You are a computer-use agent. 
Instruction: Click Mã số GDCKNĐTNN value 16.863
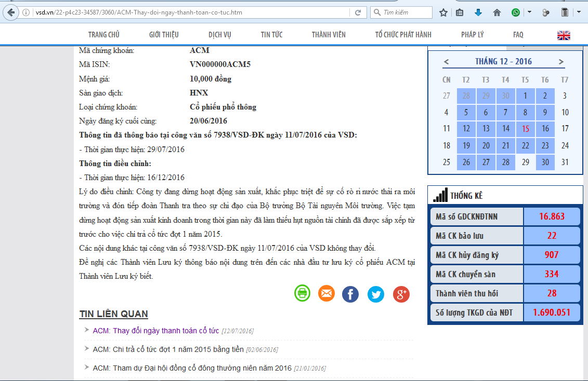tap(552, 216)
